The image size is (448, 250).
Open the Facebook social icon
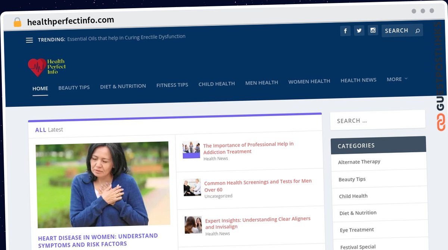tap(345, 31)
